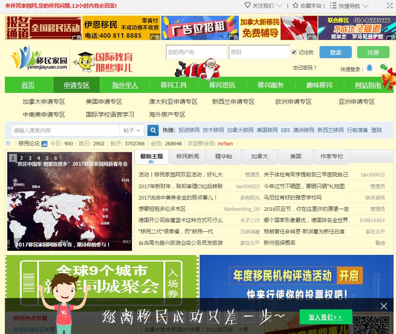This screenshot has width=396, height=334.
Task: Open 新西兰申请专区 link
Action: pos(233,102)
